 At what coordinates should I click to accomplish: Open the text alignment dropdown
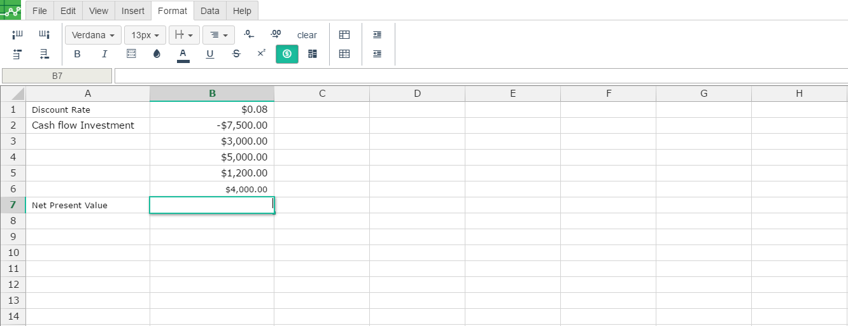click(218, 35)
